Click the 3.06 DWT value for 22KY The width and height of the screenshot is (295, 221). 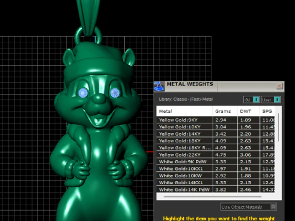point(245,155)
